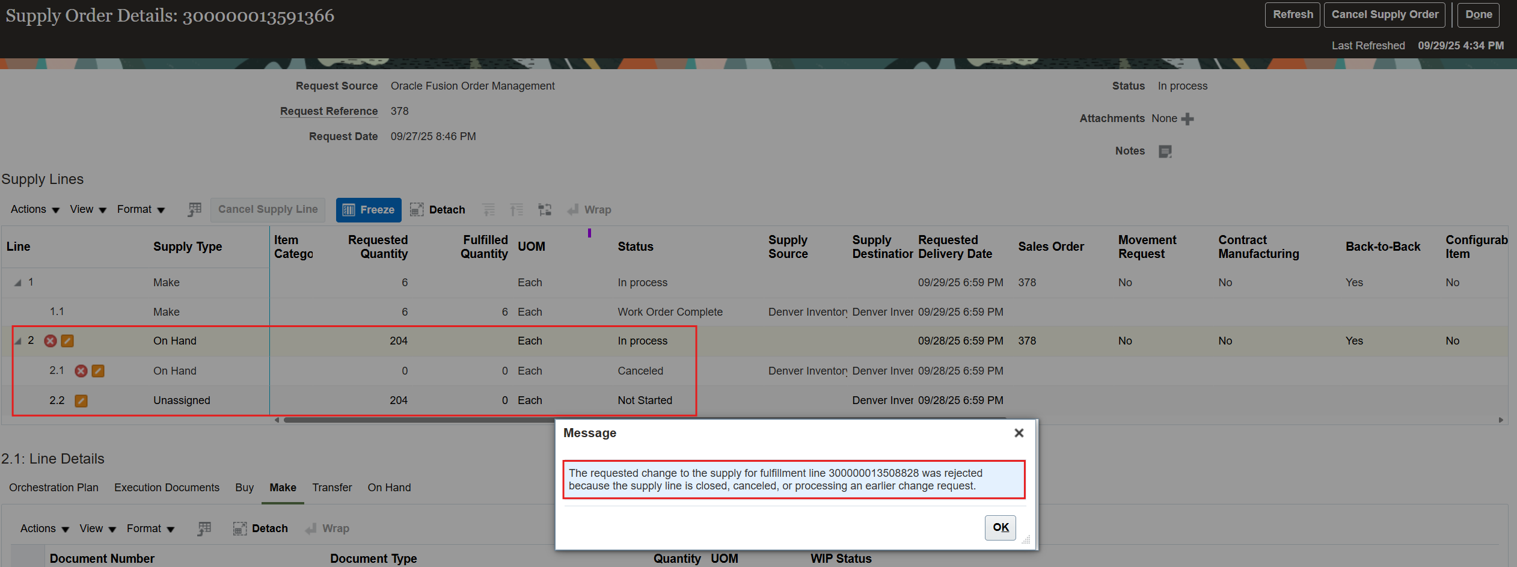Switch to the Orchestration Plan tab

[54, 488]
